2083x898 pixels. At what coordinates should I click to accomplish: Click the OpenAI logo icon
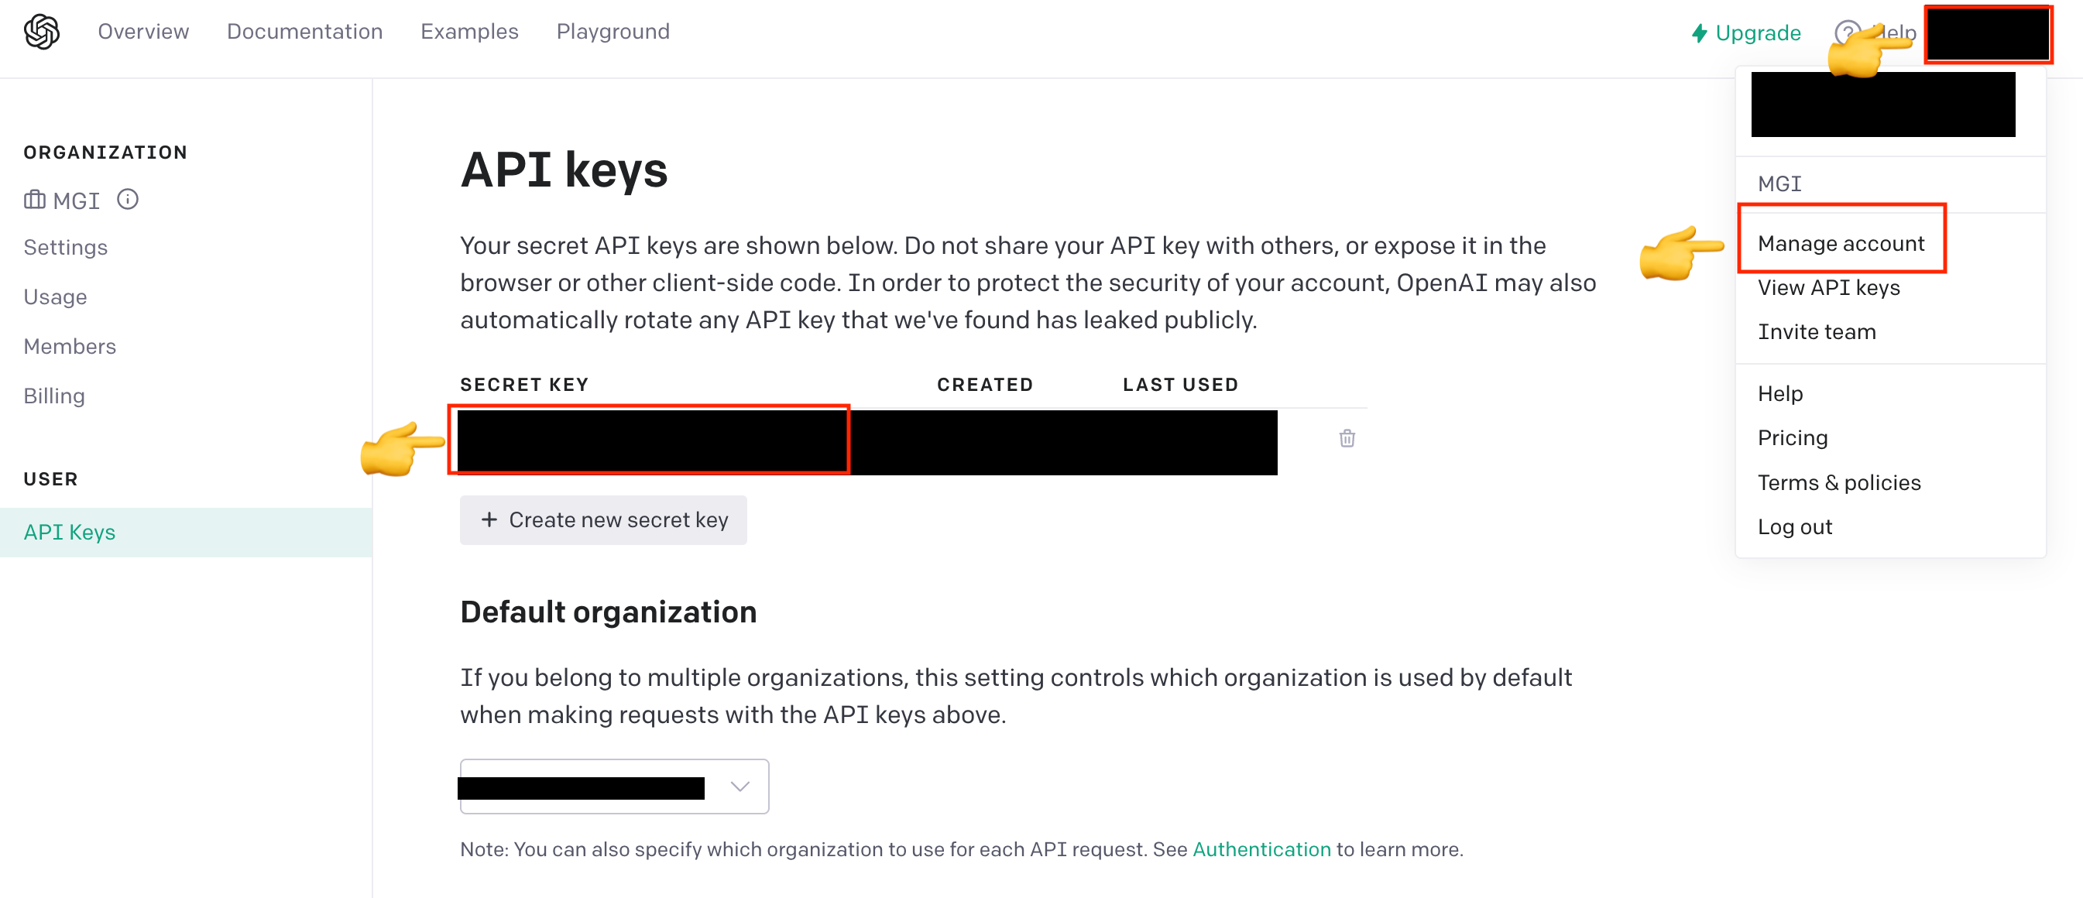coord(41,32)
